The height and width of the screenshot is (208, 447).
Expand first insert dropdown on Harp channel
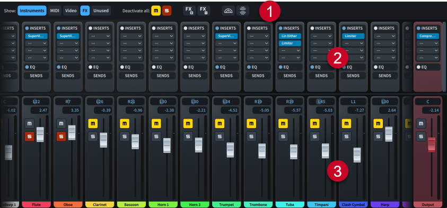[x=384, y=36]
